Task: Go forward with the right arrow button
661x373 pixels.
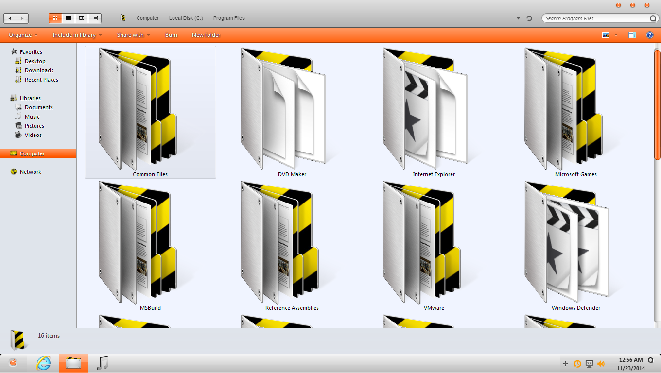Action: point(22,18)
